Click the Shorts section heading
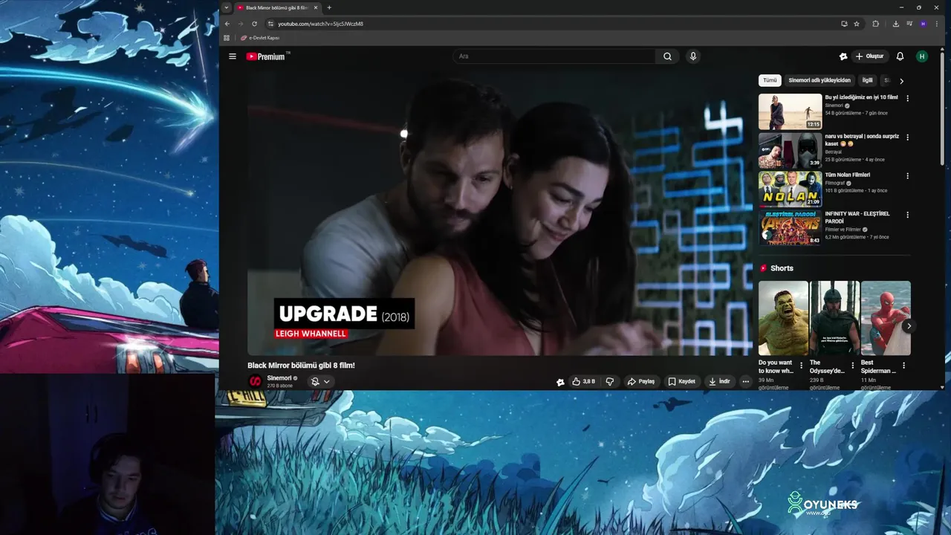Viewport: 951px width, 535px height. 782,268
